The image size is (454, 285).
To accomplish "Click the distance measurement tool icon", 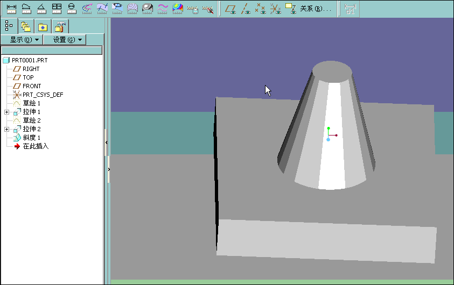I will pyautogui.click(x=11, y=8).
